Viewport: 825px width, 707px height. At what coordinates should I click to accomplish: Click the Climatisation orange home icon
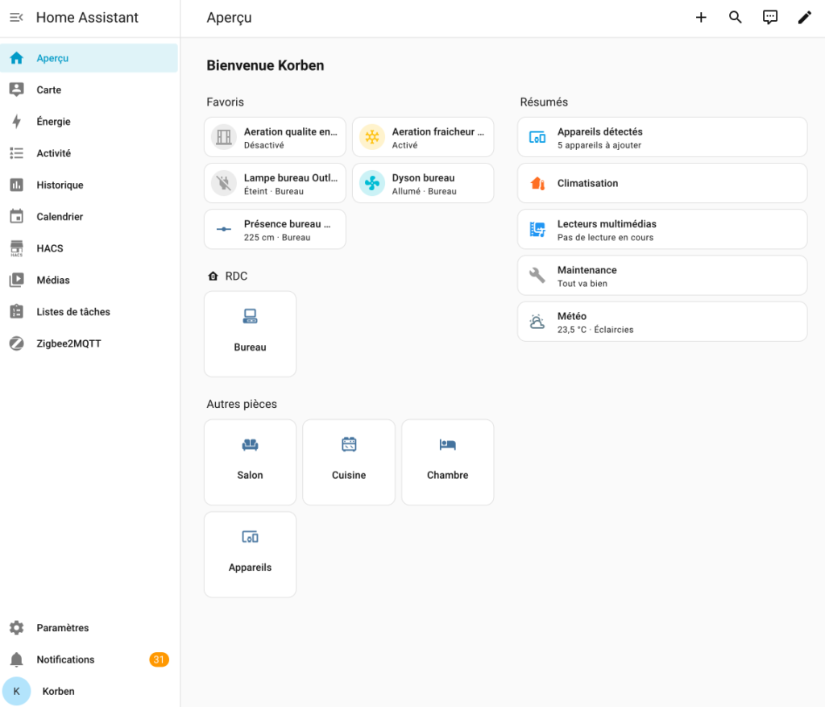[537, 183]
